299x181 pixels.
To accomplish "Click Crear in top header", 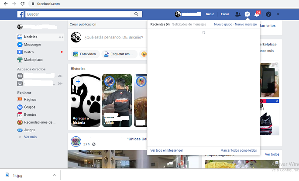I will (x=225, y=14).
